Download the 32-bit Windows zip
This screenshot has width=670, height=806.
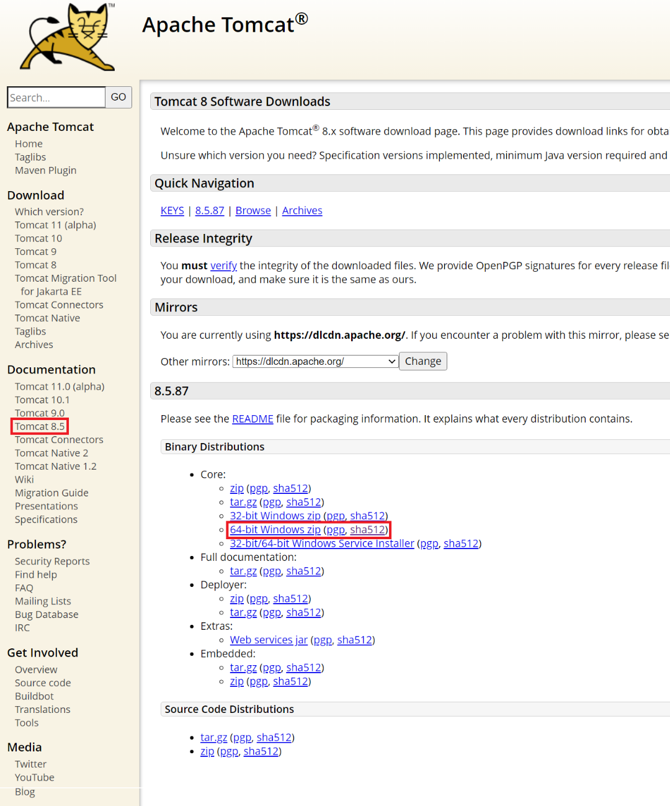[x=275, y=516]
